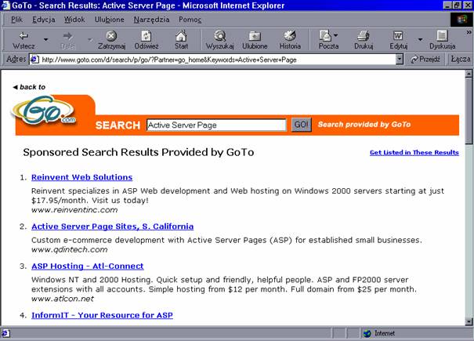Screen dimensions: 474x341
Task: Click the Get Listed in These Results link
Action: click(x=414, y=152)
